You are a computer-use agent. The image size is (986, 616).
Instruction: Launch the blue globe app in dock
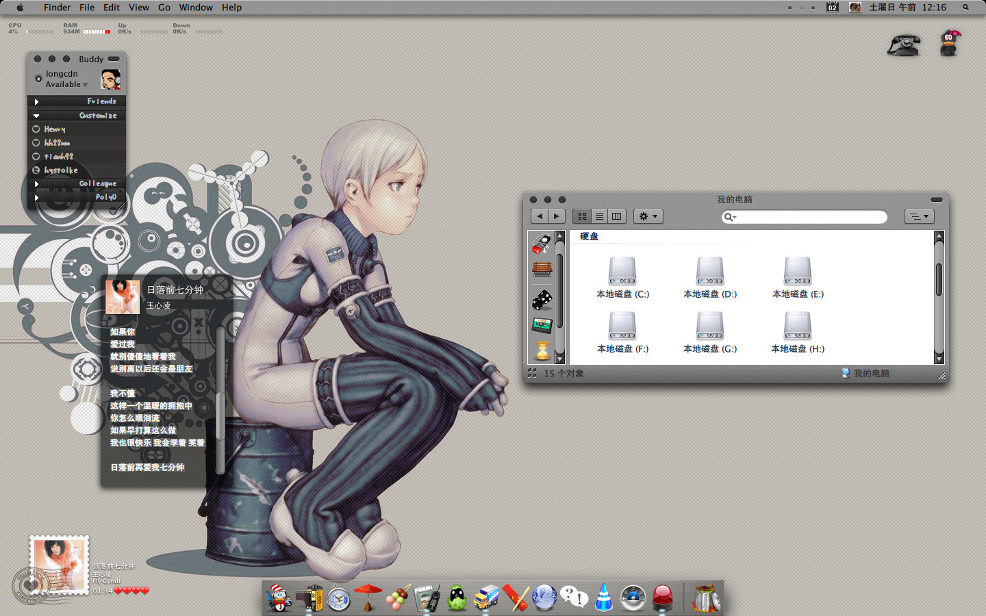[544, 598]
